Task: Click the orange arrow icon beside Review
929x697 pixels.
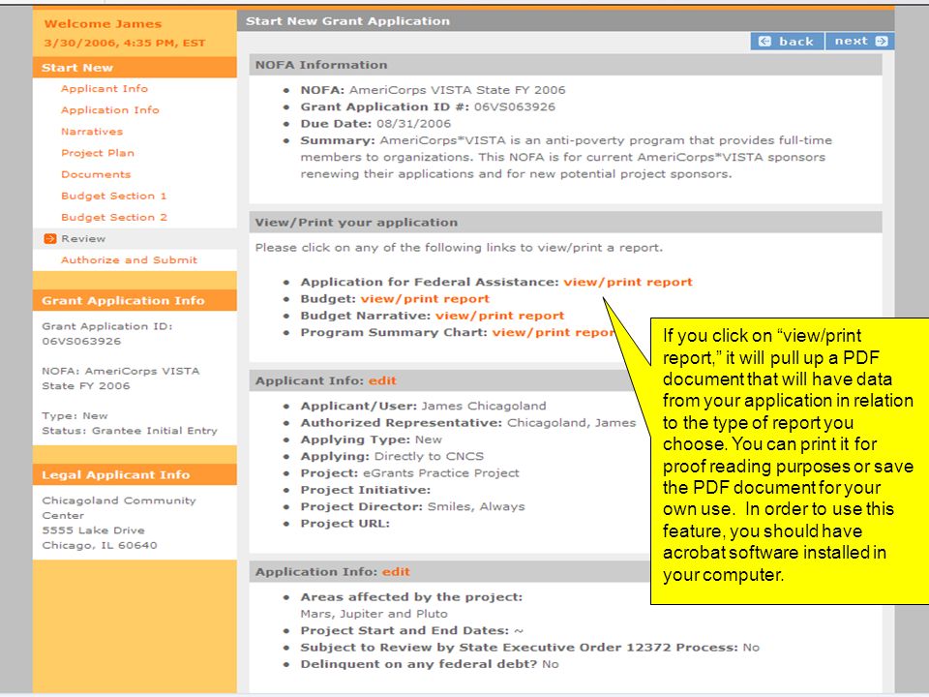Action: pos(50,238)
